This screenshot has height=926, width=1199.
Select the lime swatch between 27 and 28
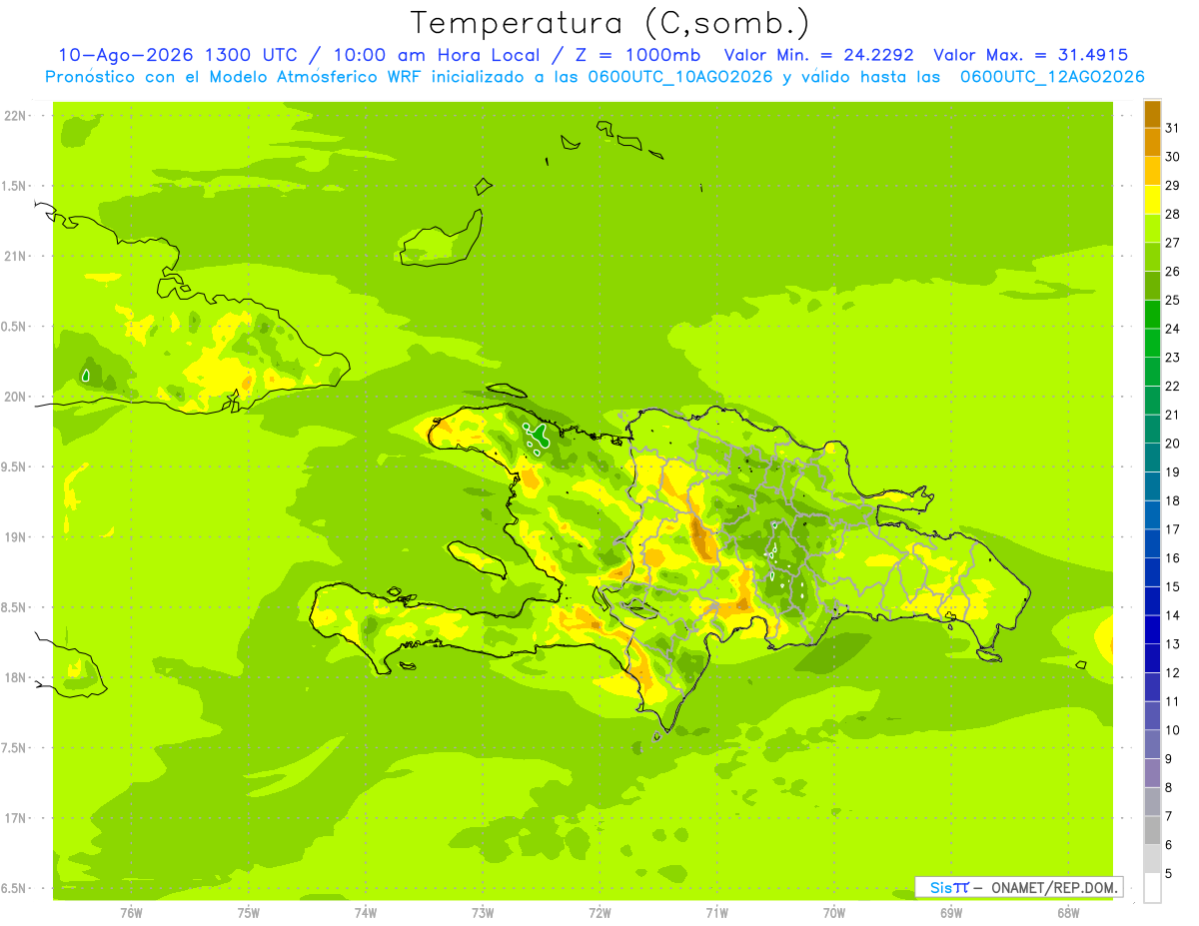[1152, 228]
